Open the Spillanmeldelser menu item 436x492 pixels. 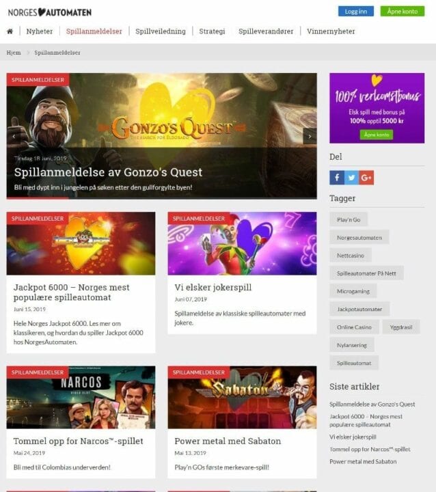tap(94, 31)
